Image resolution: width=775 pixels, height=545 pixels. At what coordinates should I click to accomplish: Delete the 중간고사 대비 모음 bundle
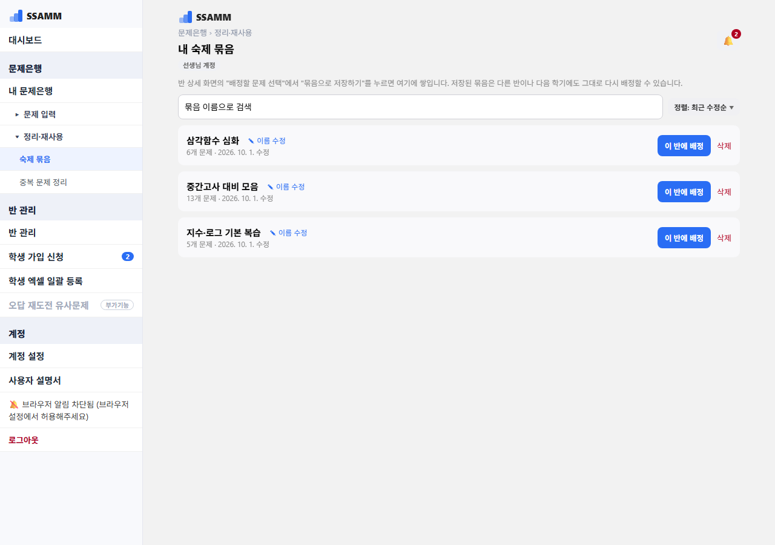pyautogui.click(x=724, y=191)
